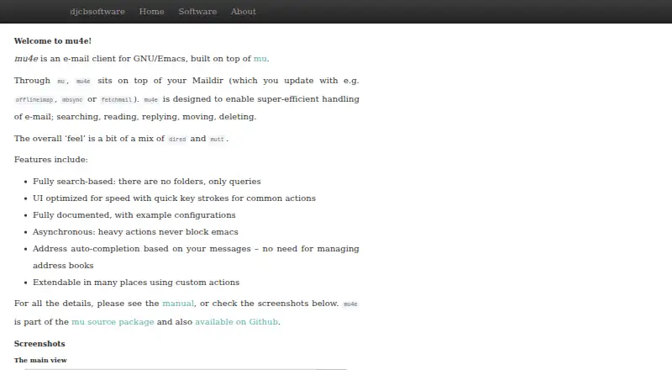This screenshot has width=672, height=370.
Task: Click bullet 'Address auto-completion based on your messages'
Action: click(x=196, y=257)
